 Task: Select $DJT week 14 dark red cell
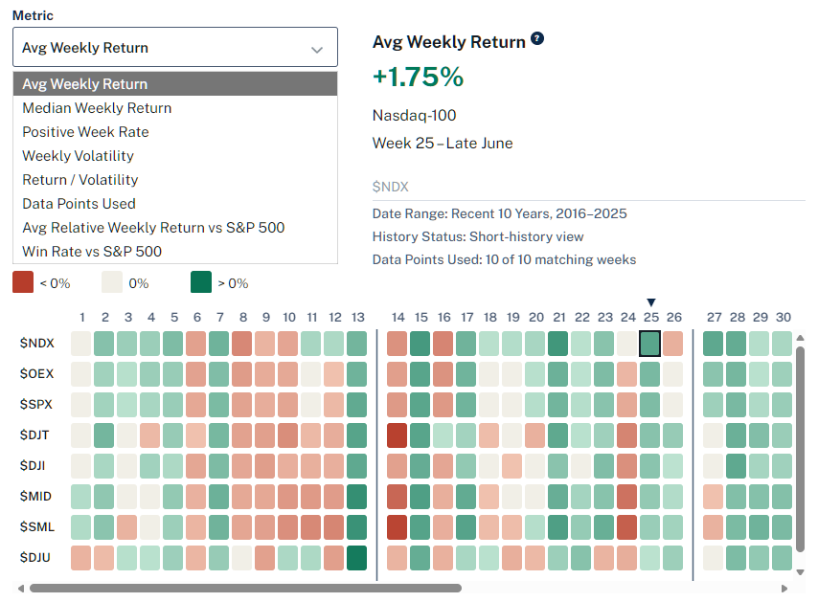(x=397, y=435)
